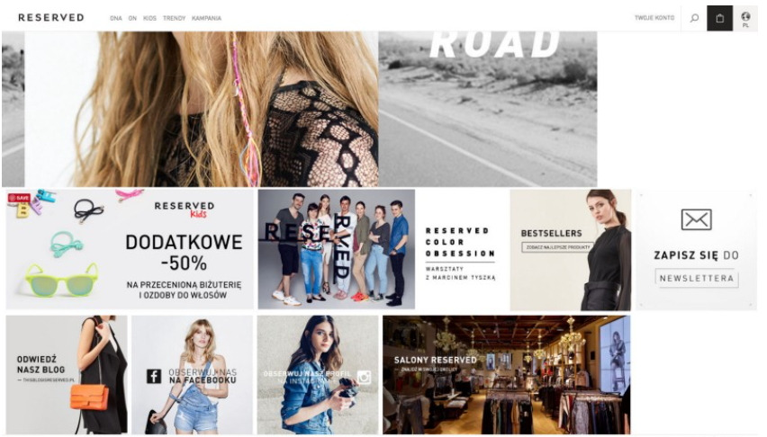Open the Reserved Color Obsession banner
Viewport: 767px width, 437px height.
pyautogui.click(x=462, y=250)
